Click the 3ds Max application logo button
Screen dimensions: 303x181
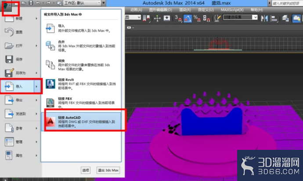pos(7,6)
